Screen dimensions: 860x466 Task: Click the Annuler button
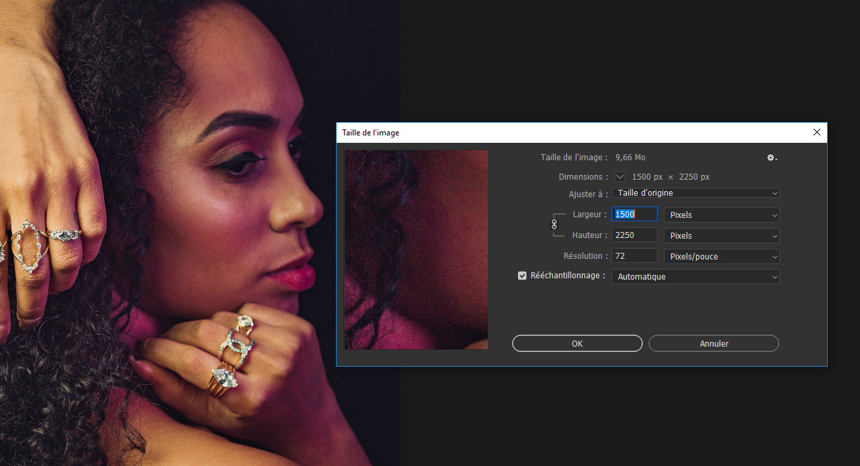click(714, 343)
